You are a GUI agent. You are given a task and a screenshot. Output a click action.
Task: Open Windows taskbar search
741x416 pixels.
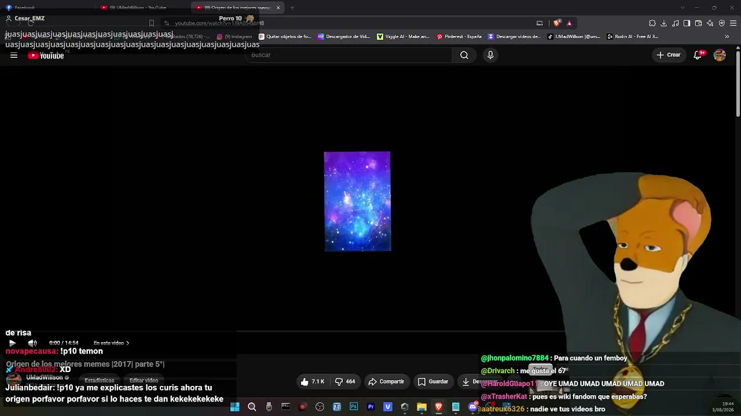[252, 407]
